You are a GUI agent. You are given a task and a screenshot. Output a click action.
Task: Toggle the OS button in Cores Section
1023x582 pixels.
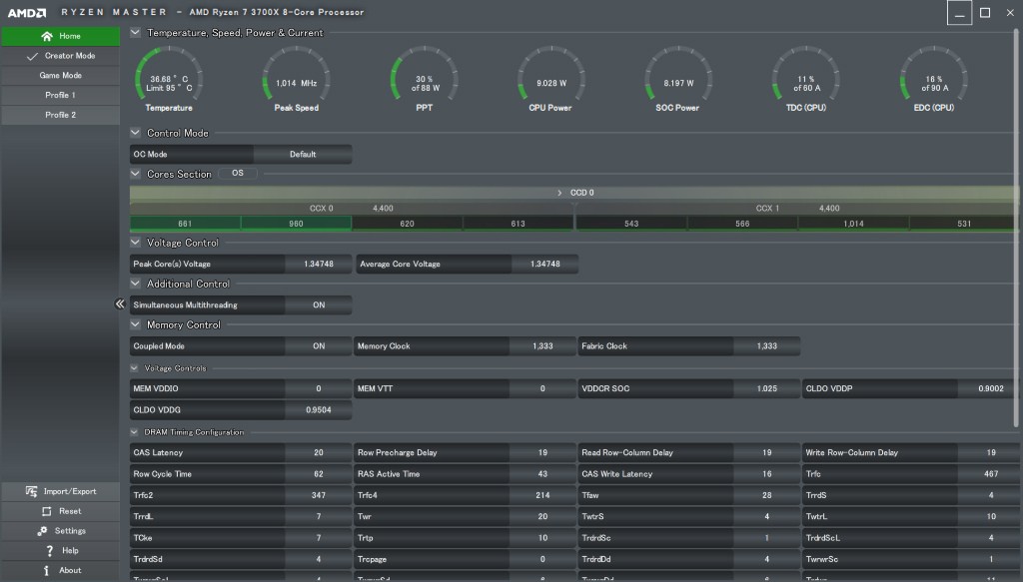(237, 173)
